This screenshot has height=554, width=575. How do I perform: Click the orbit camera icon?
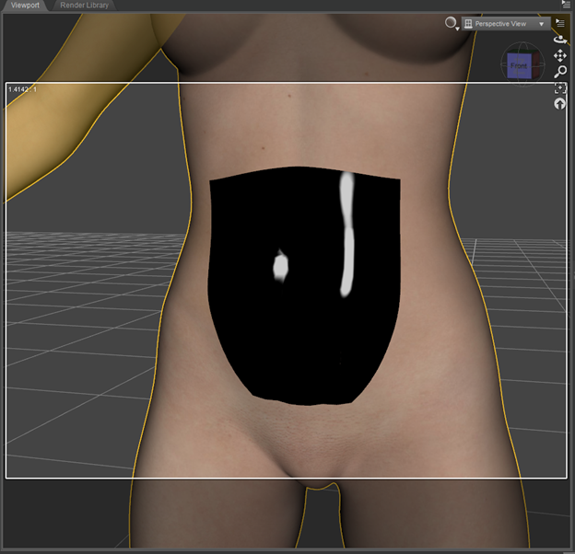(560, 40)
